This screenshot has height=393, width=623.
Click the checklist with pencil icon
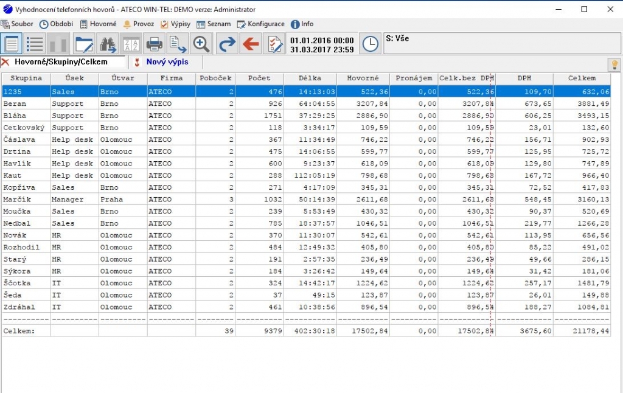(x=274, y=44)
